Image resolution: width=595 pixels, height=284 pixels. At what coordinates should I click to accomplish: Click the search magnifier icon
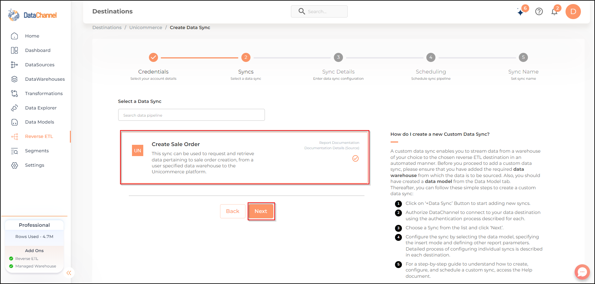(x=302, y=11)
